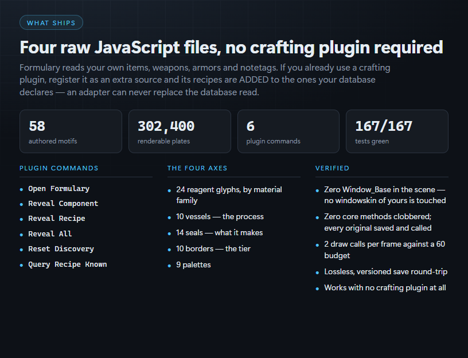468x358 pixels.
Task: Click '24 reagent glyphs, by material family'
Action: (x=229, y=195)
